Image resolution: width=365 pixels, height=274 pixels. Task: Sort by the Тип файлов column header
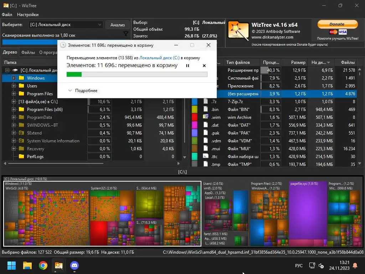tap(242, 62)
